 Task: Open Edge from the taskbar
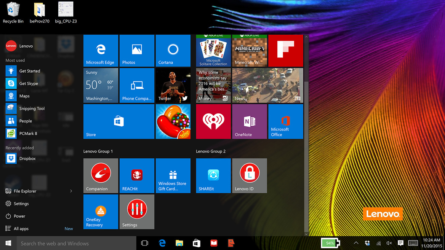tap(162, 243)
